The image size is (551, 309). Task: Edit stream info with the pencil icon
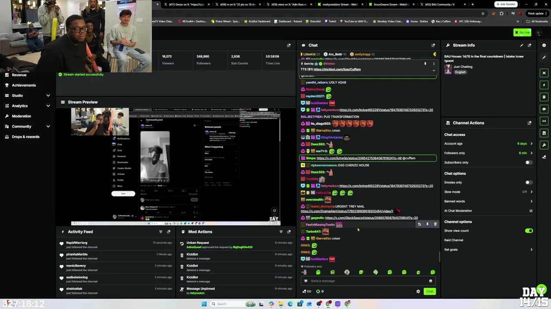tap(522, 45)
